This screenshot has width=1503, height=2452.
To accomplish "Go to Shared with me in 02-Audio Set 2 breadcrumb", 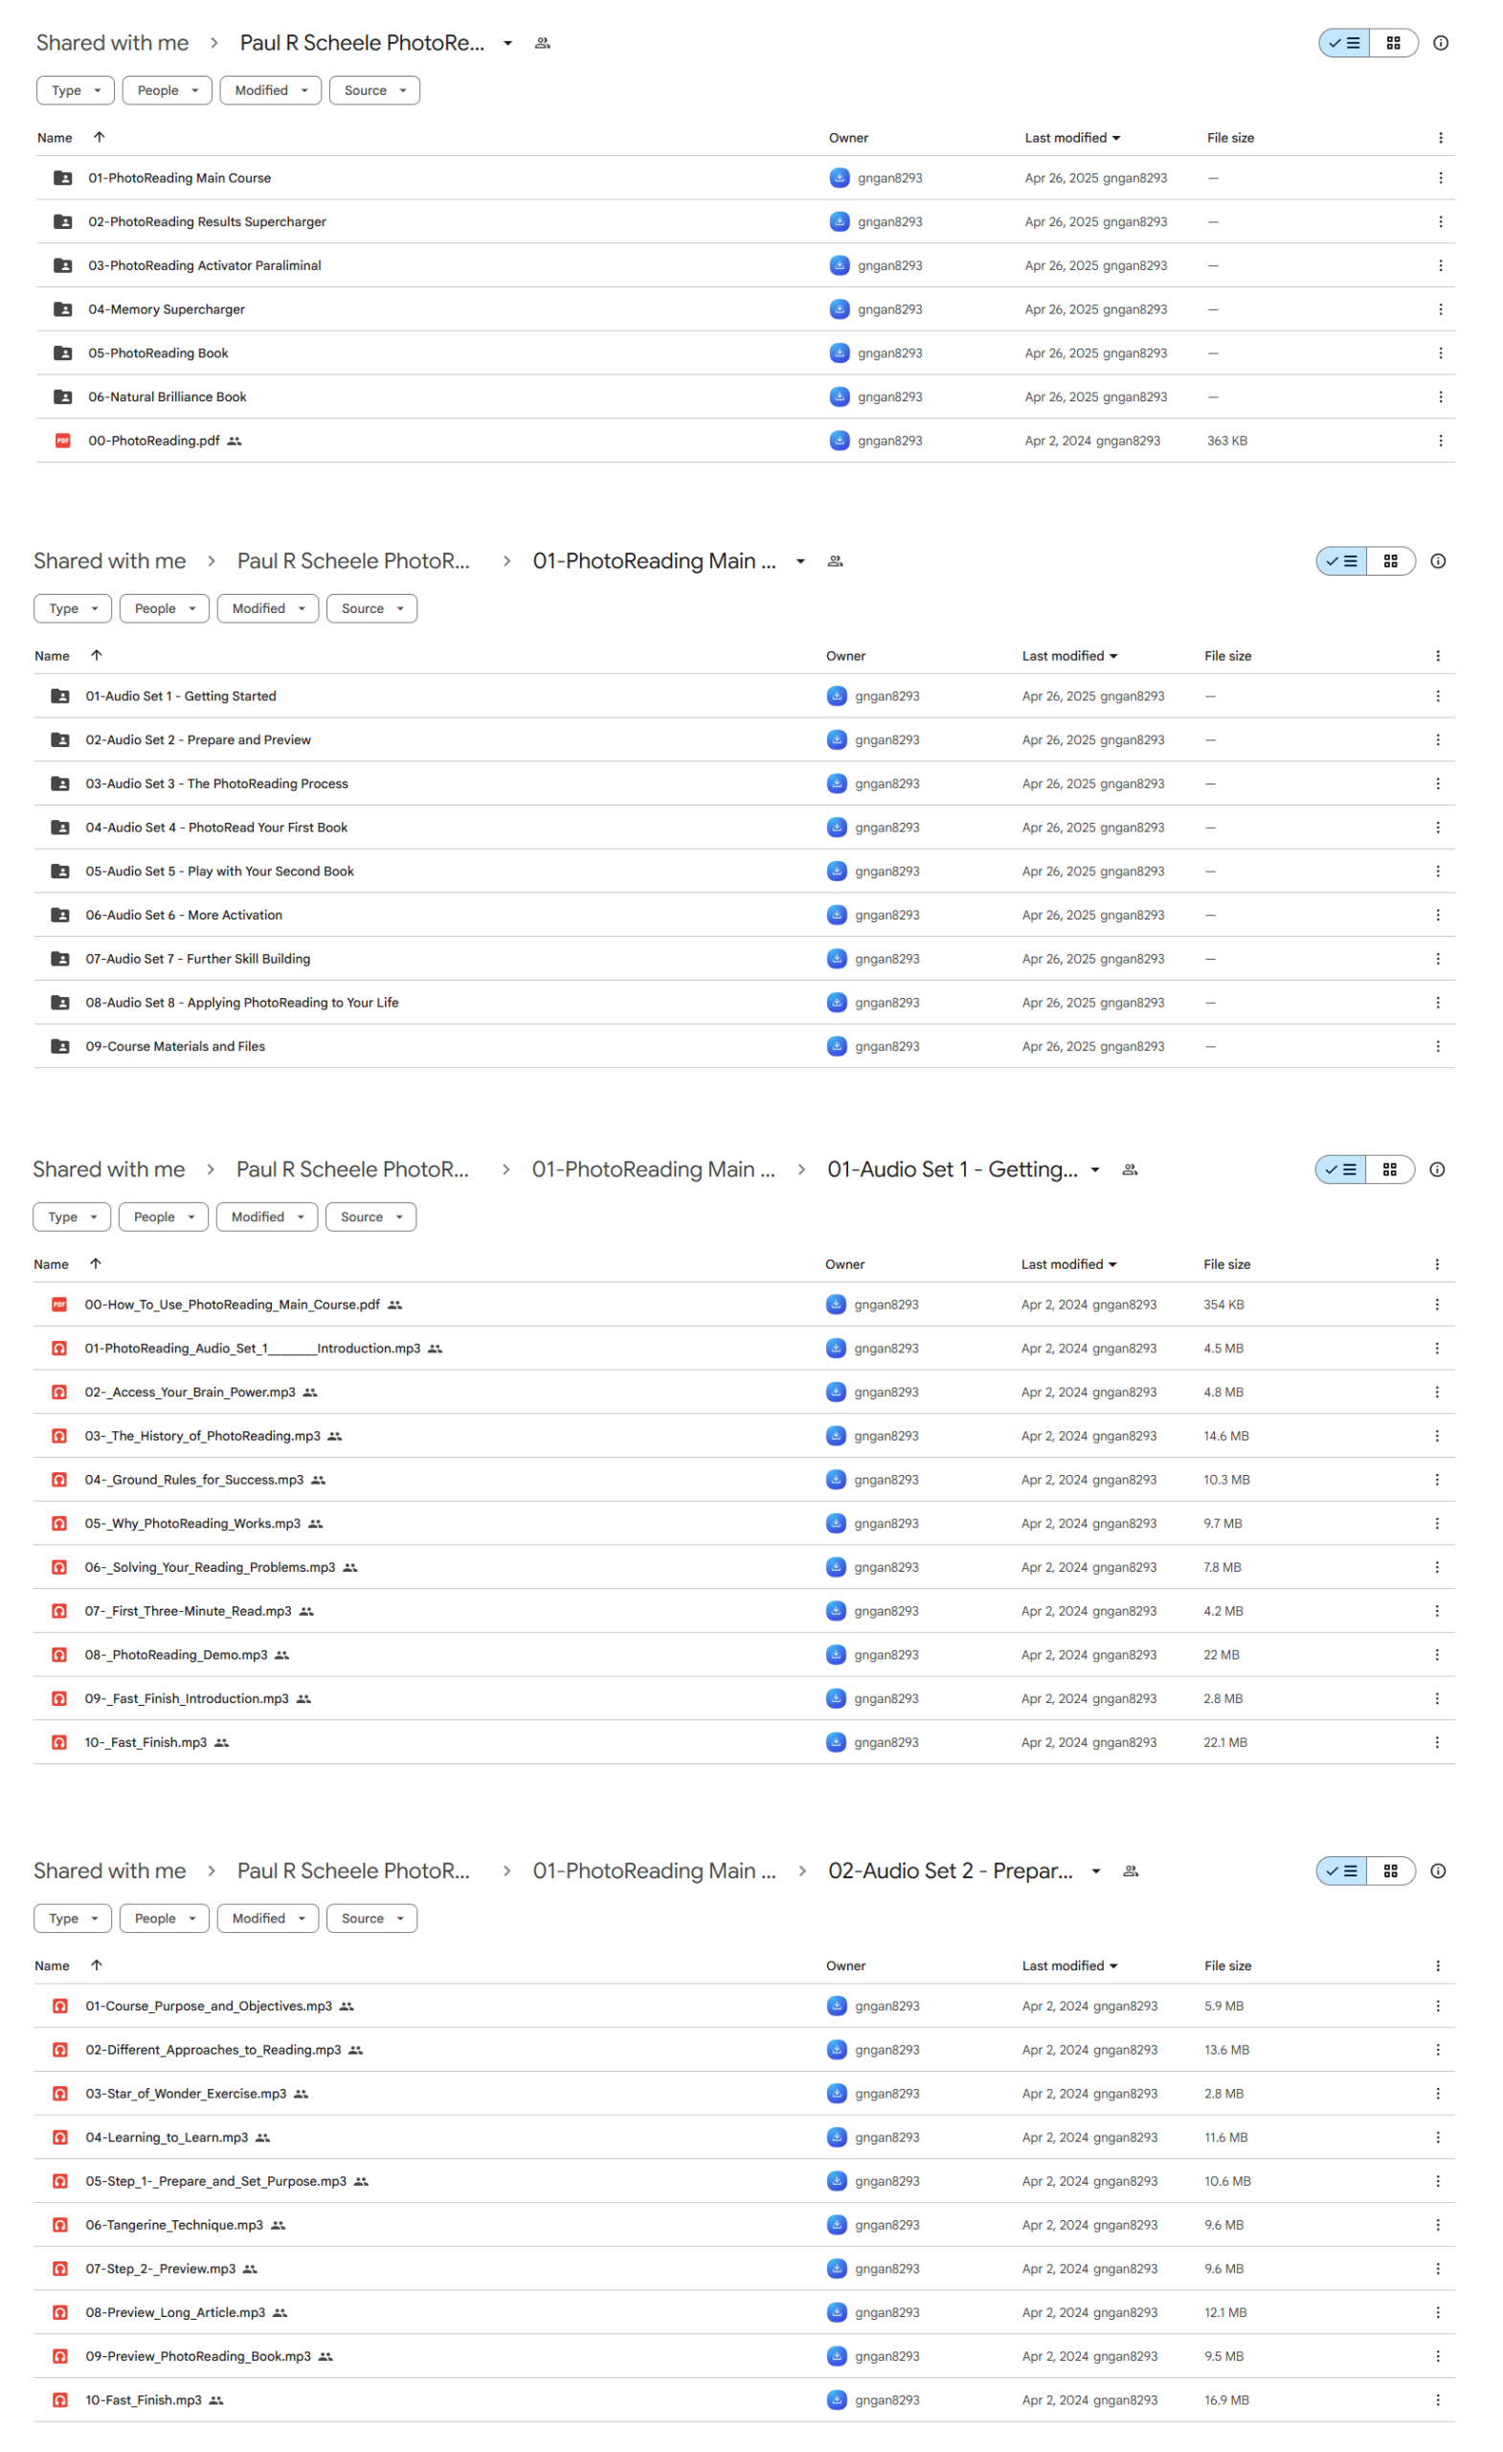I will pos(109,1871).
